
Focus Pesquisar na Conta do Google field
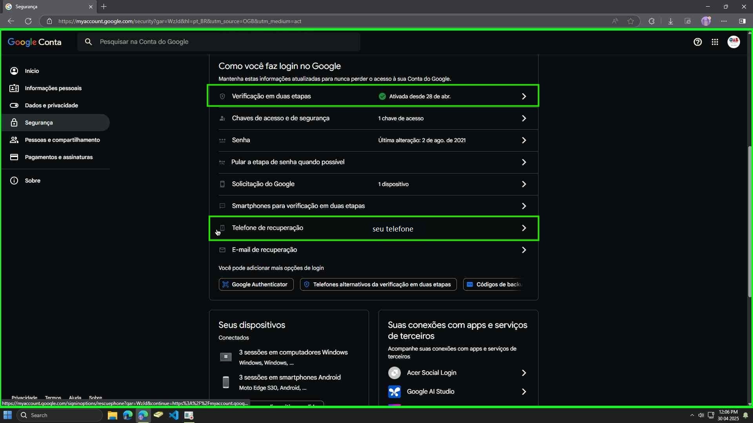[x=227, y=42]
